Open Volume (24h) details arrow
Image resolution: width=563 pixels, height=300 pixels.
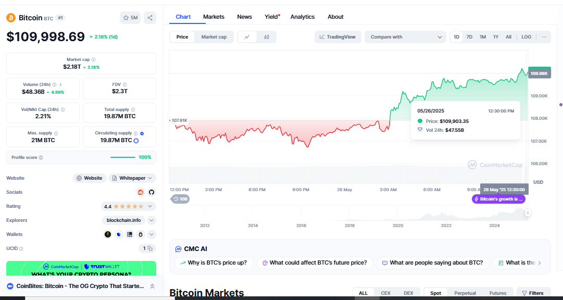[x=61, y=85]
